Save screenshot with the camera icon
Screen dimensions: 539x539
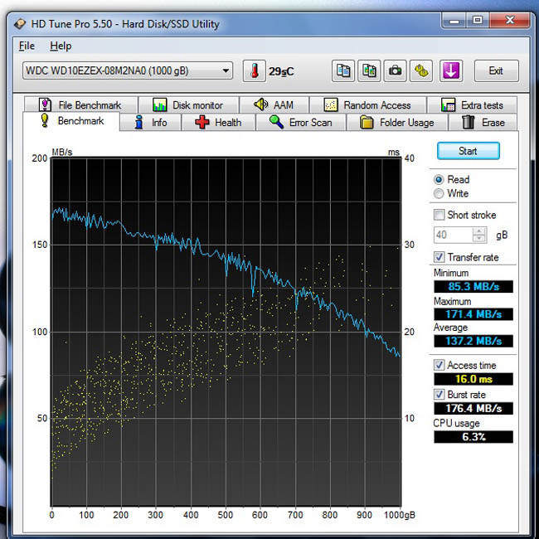click(396, 70)
